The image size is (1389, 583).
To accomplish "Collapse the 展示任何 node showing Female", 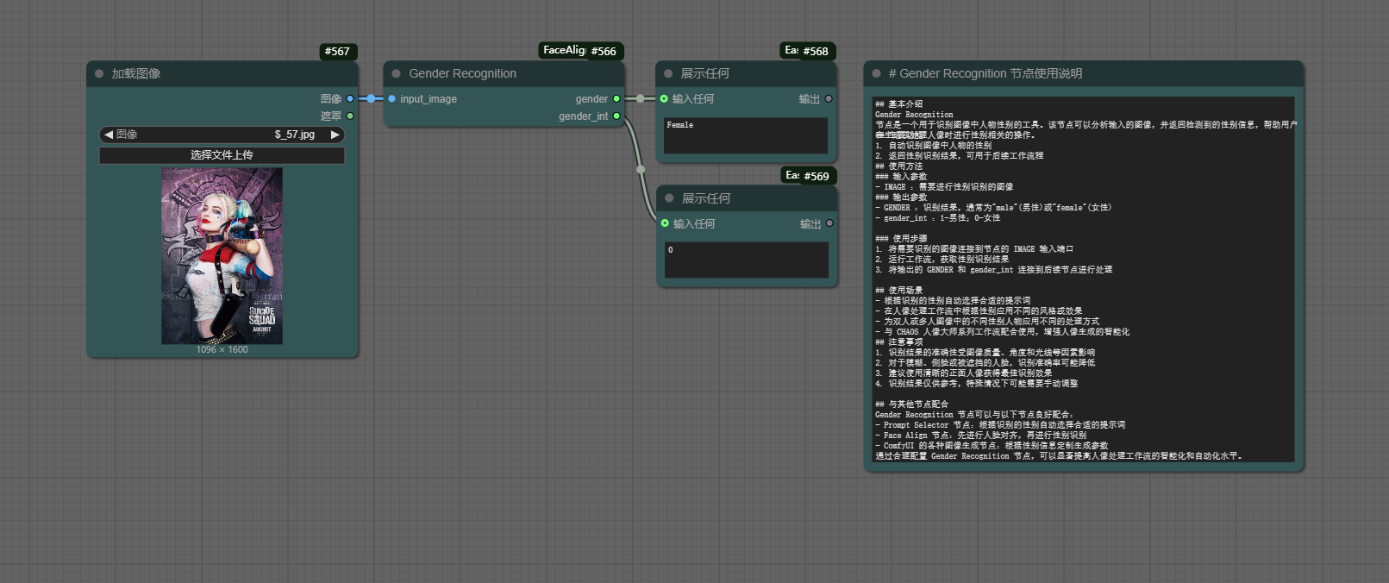I will (668, 74).
